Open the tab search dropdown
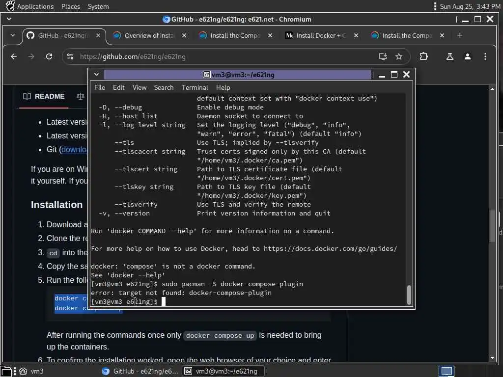Viewport: 503px width, 377px height. [12, 35]
